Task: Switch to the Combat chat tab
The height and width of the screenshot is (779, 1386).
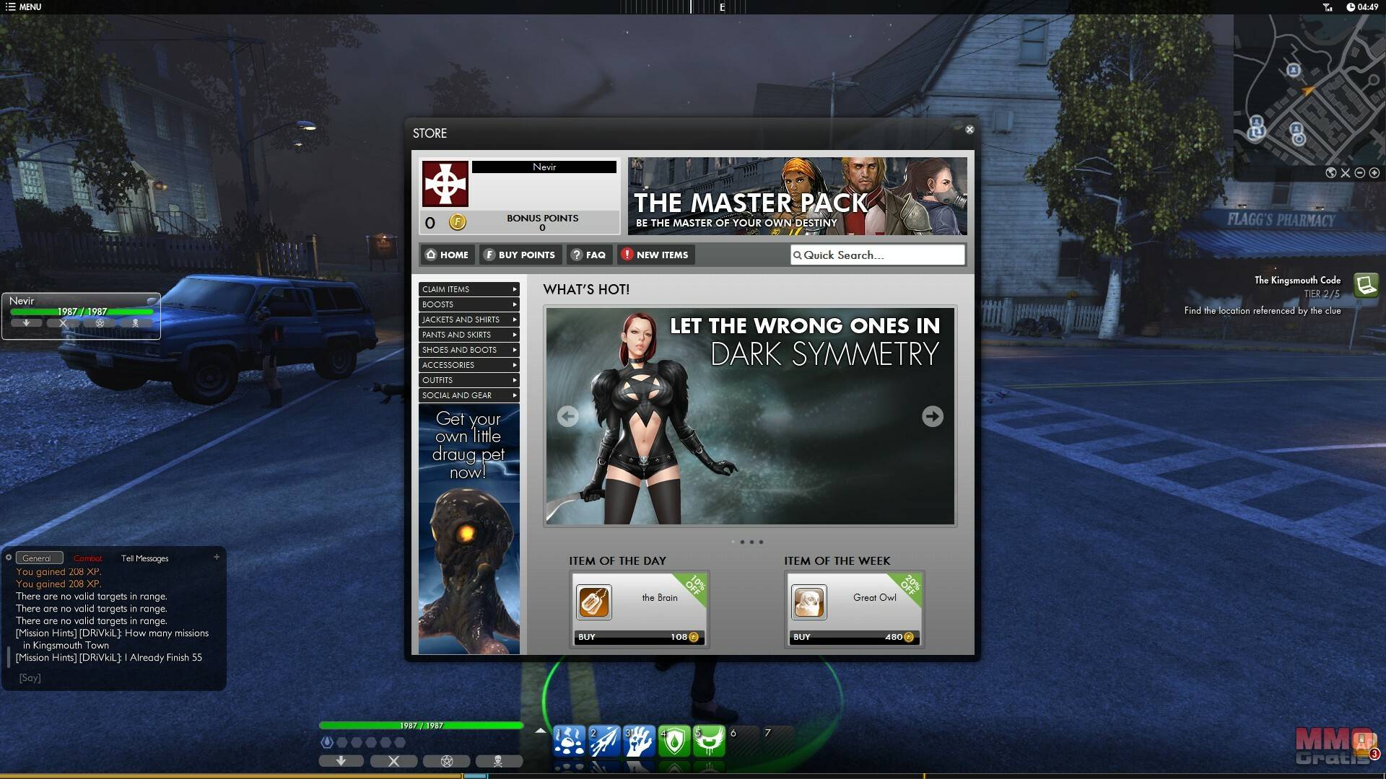Action: [x=88, y=558]
